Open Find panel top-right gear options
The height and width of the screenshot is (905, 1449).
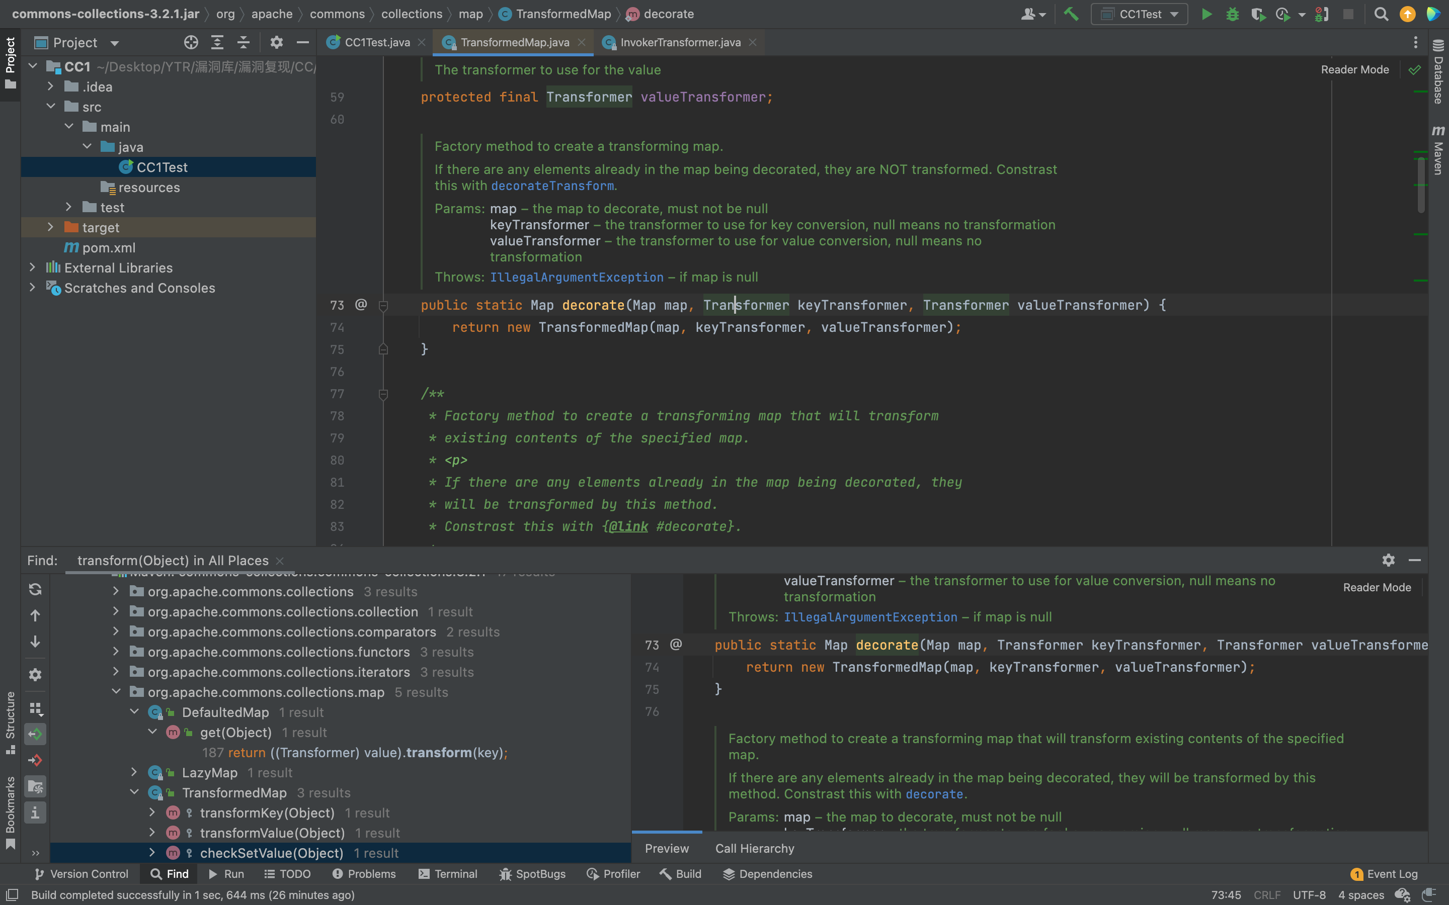pyautogui.click(x=1389, y=560)
